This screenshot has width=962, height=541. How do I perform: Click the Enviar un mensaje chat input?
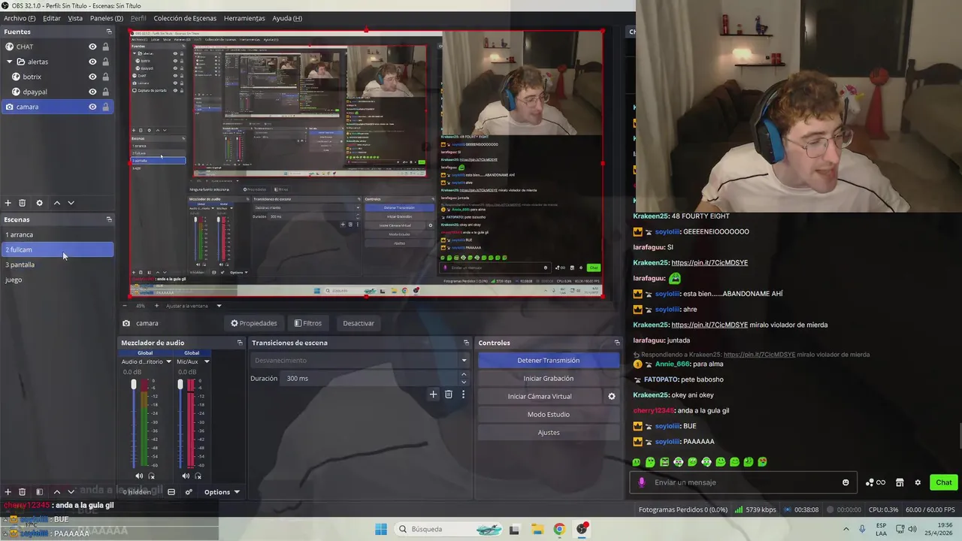[x=744, y=482]
